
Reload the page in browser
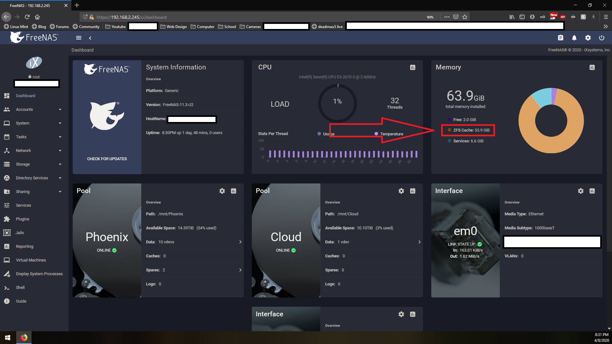[27, 17]
